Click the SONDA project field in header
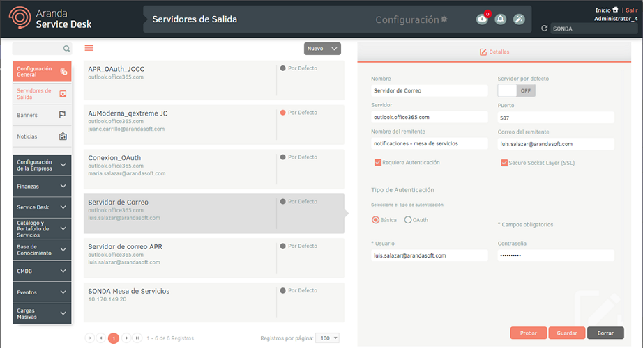This screenshot has height=348, width=643. coord(593,29)
